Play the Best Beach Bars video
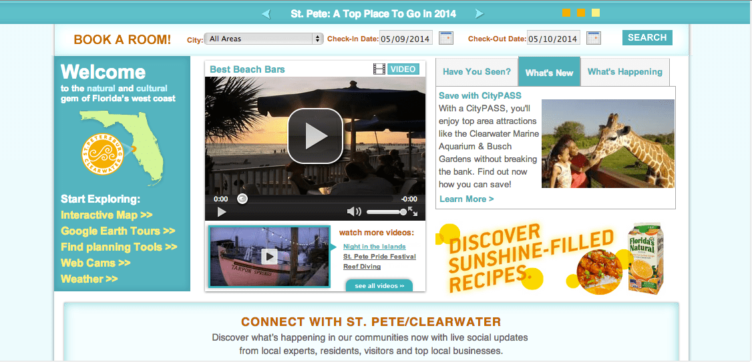This screenshot has width=752, height=362. (315, 136)
